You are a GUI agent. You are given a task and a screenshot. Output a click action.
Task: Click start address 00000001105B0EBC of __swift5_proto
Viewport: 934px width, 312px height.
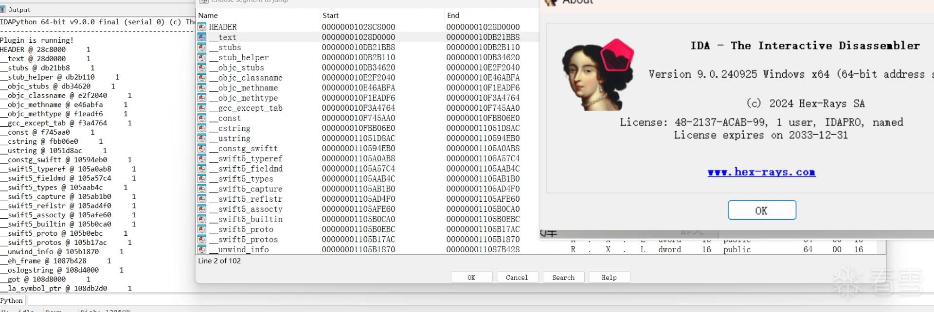click(x=359, y=229)
